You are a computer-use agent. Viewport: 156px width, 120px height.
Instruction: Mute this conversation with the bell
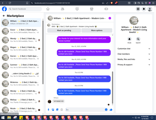coord(129,39)
